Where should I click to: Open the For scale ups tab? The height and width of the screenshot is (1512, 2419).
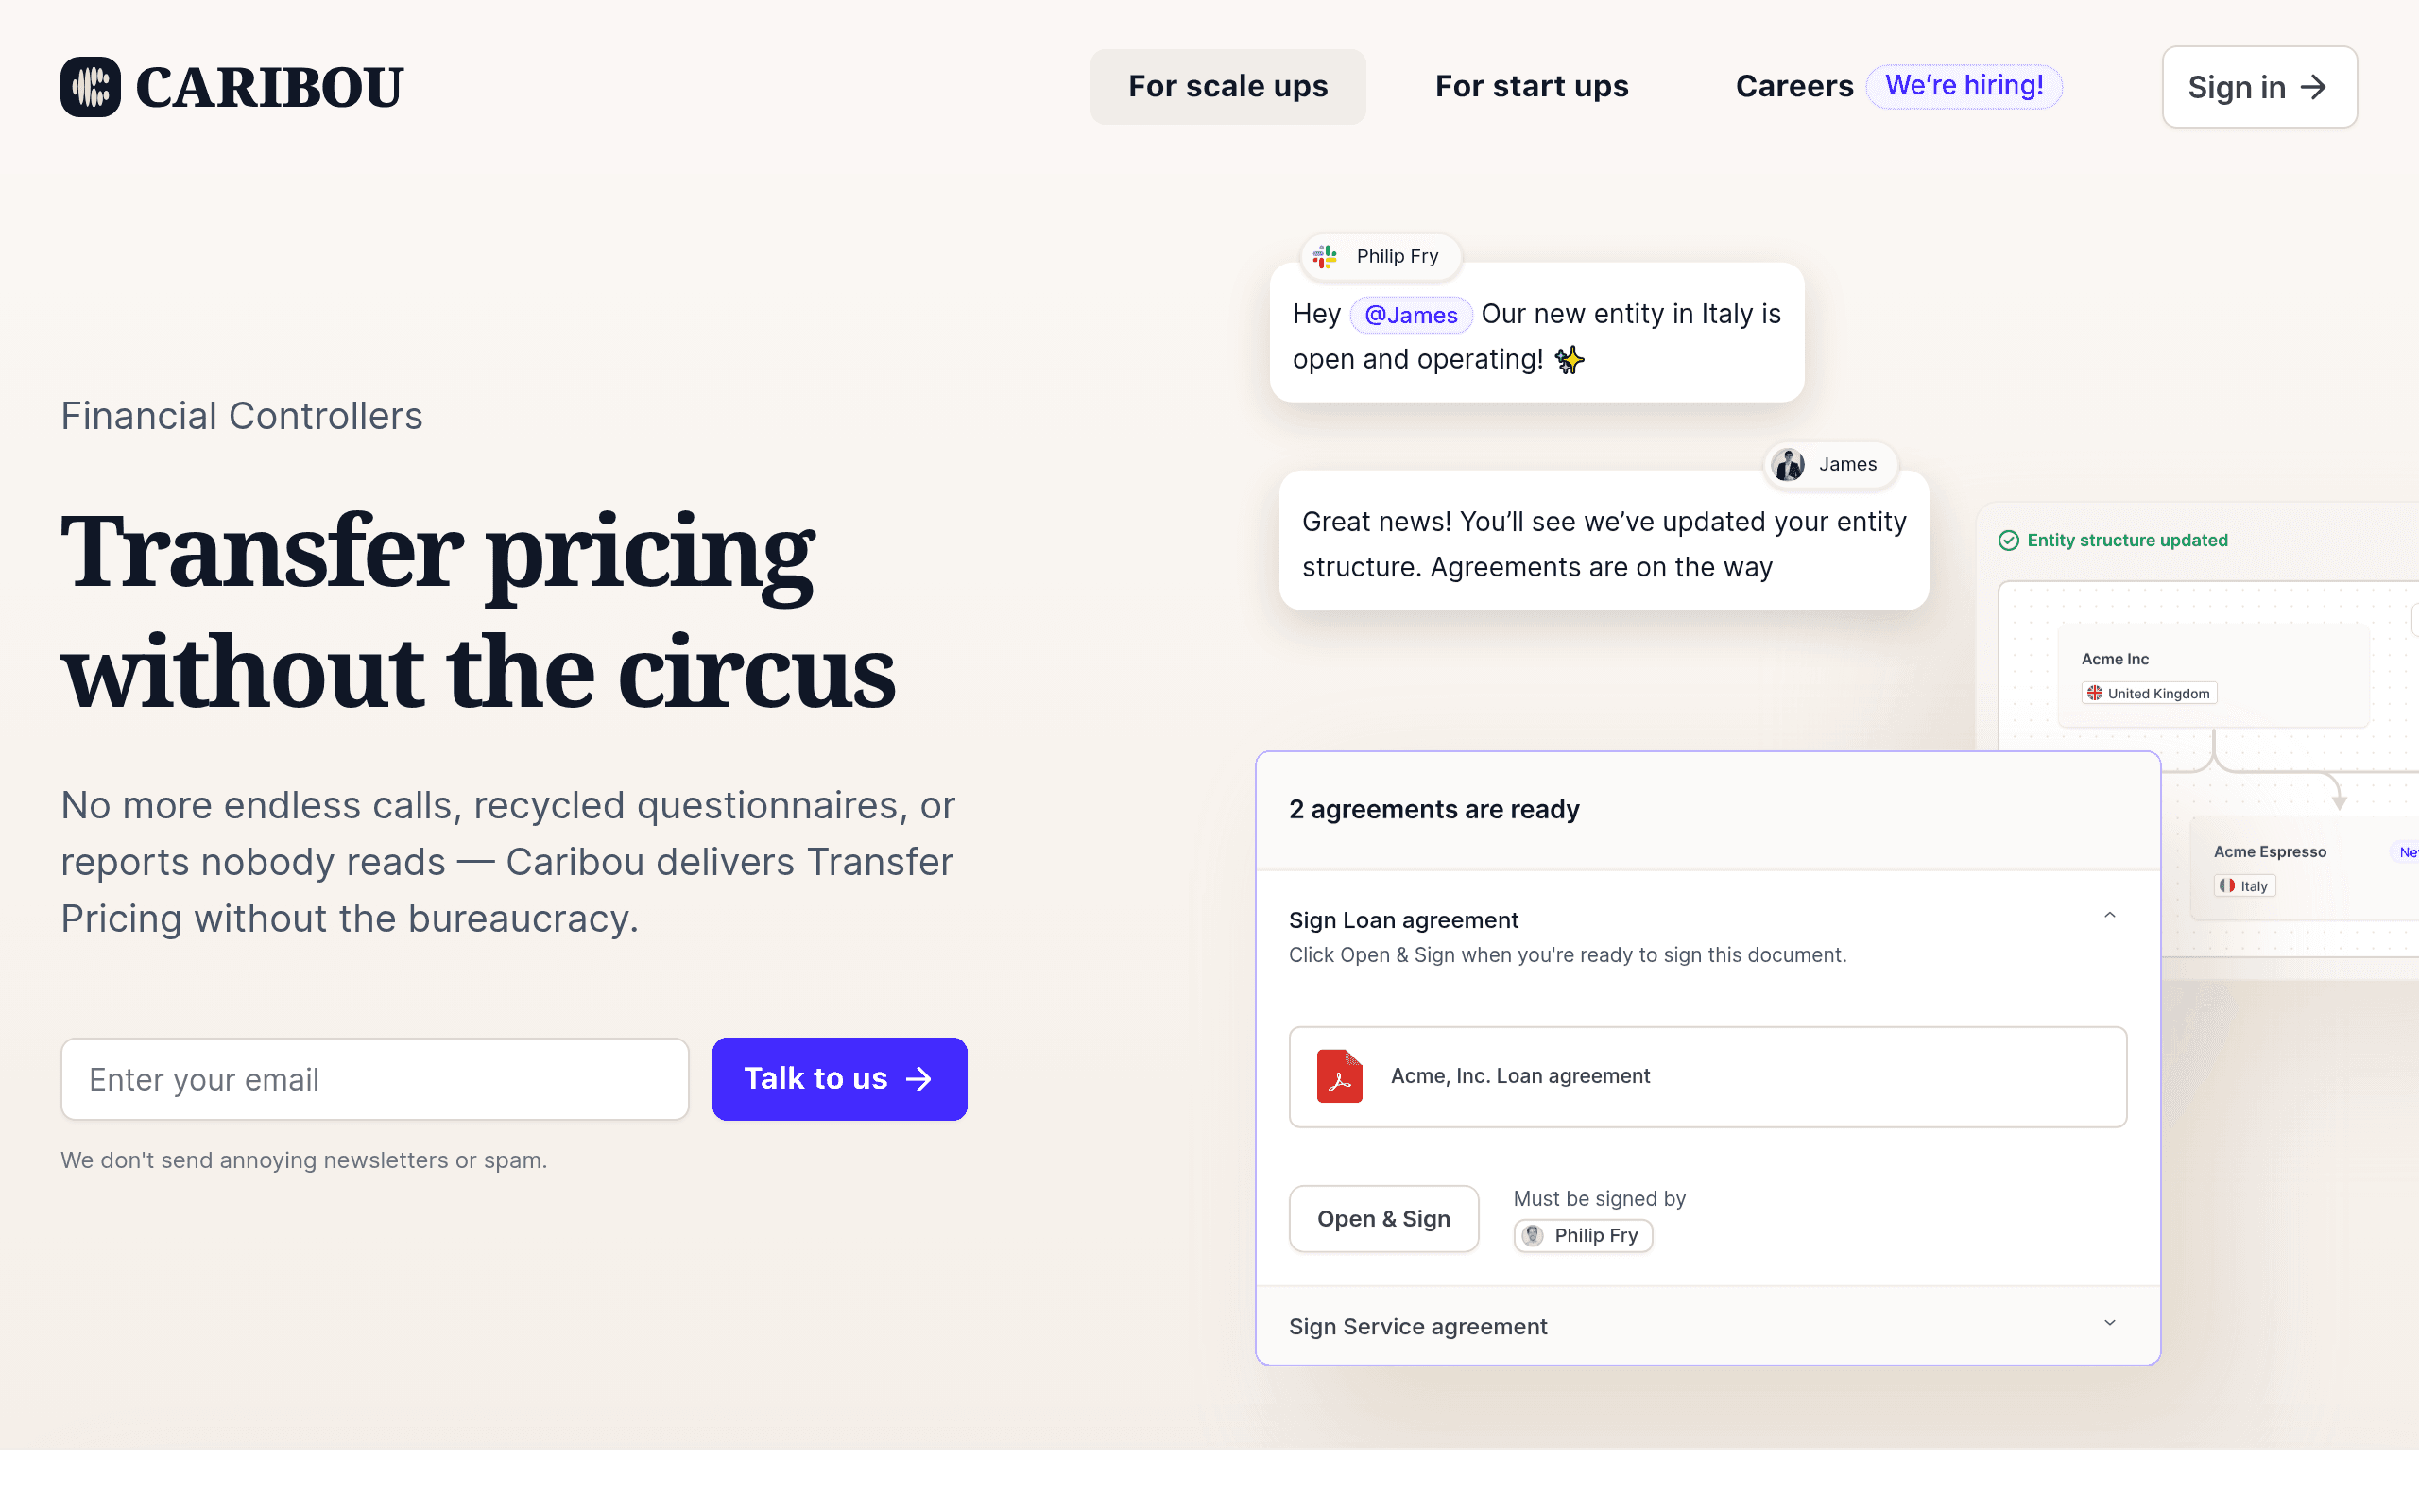(x=1227, y=87)
